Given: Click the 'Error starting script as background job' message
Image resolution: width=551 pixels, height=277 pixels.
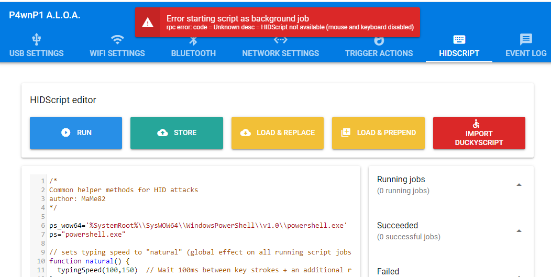Looking at the screenshot, I should pyautogui.click(x=238, y=19).
